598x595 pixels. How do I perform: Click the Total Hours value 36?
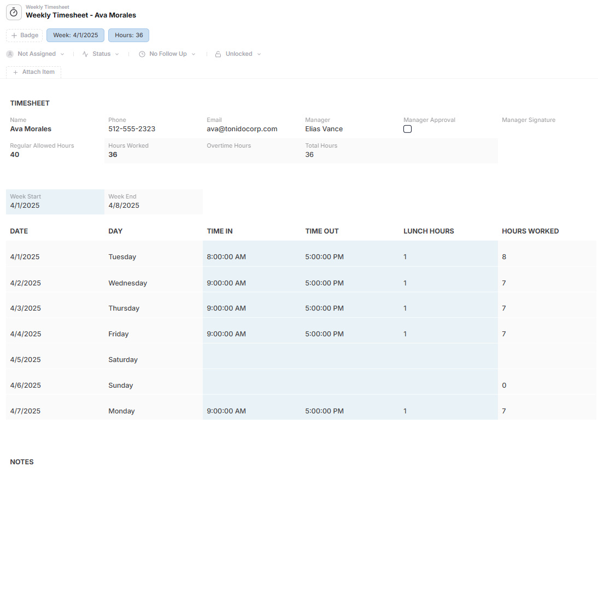tap(309, 155)
